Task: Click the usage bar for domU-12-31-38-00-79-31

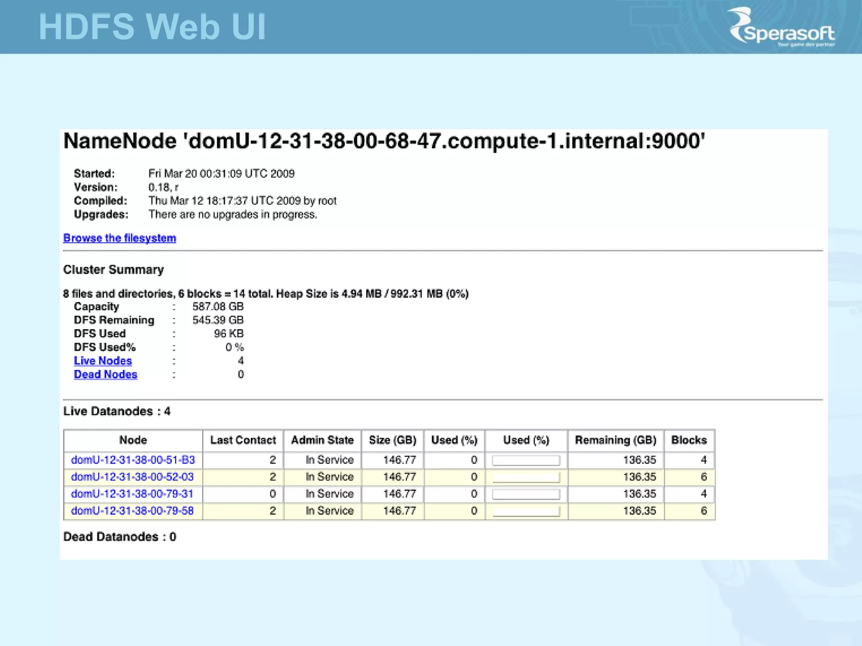Action: (526, 494)
